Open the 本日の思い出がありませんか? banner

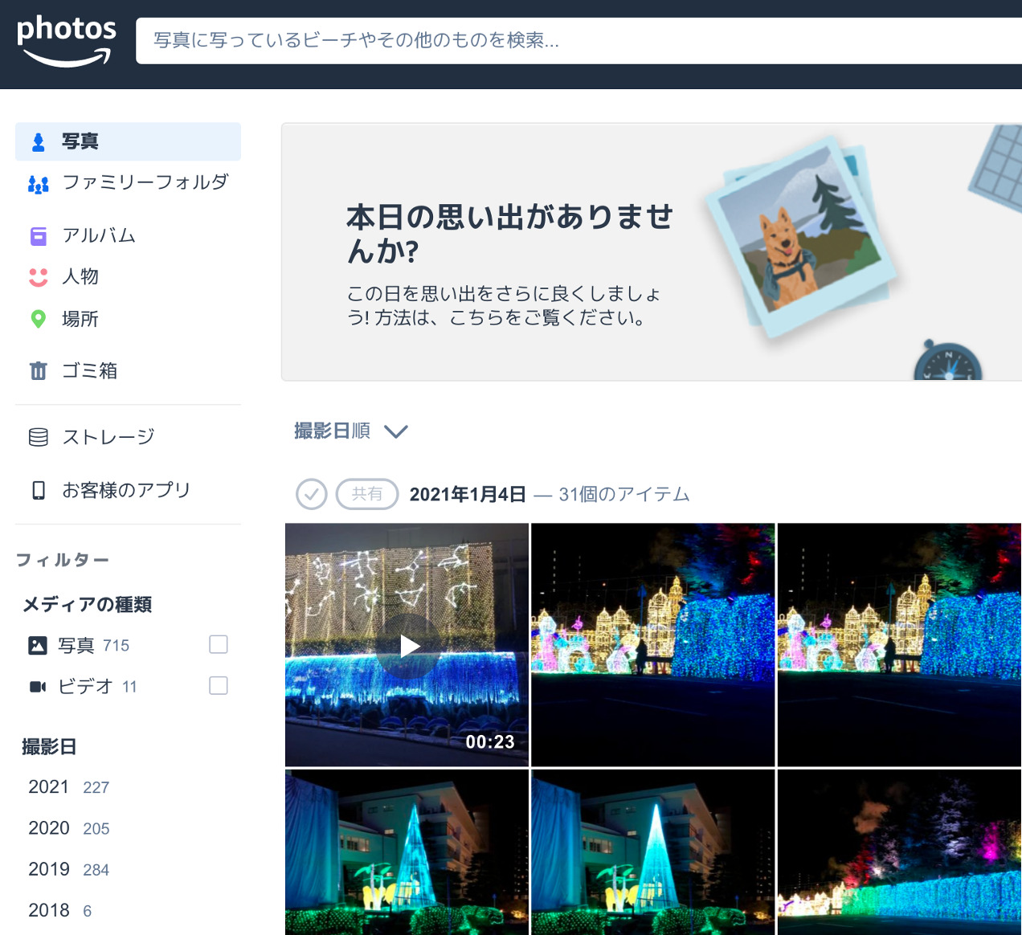pos(652,252)
